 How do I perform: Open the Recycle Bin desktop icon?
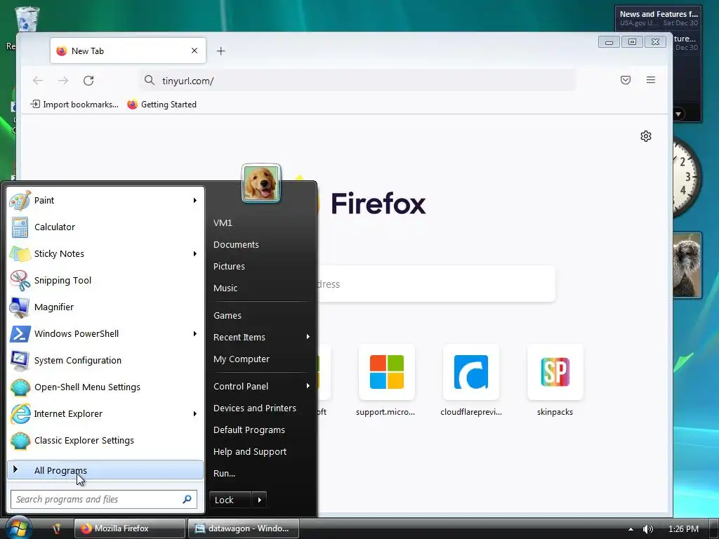[27, 19]
